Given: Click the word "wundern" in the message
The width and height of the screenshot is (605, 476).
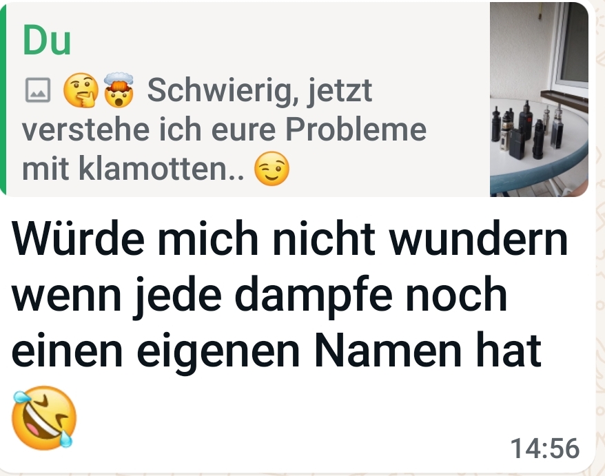Looking at the screenshot, I should pyautogui.click(x=478, y=239).
